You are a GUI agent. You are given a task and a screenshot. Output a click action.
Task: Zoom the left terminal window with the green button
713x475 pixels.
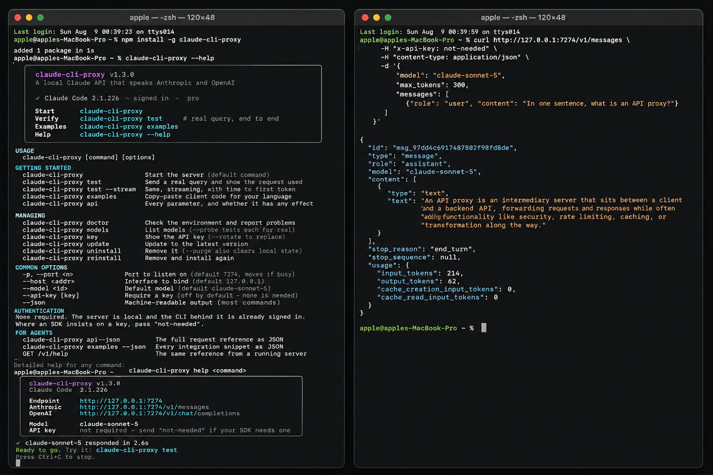coord(41,17)
